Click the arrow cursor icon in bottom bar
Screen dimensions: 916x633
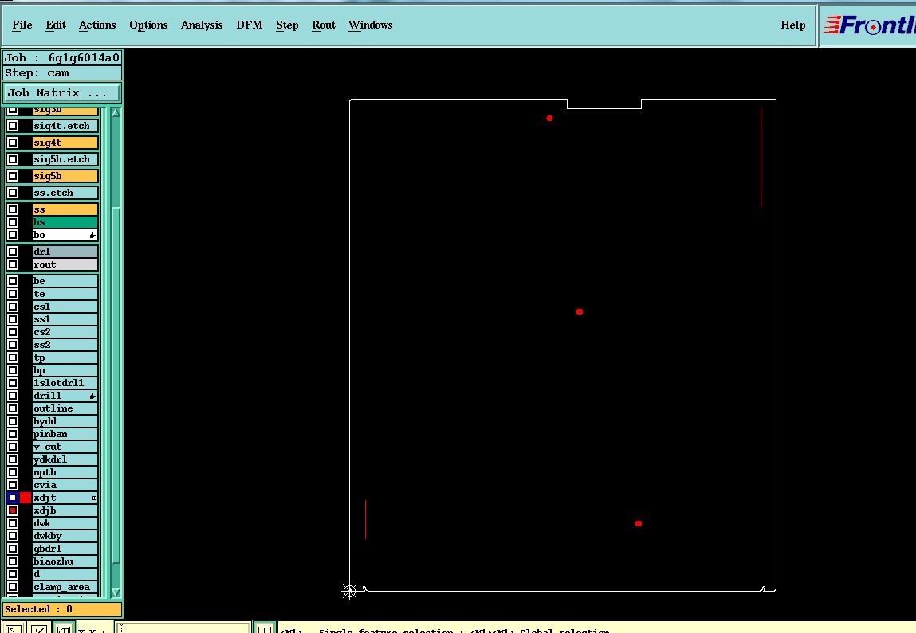(x=13, y=628)
